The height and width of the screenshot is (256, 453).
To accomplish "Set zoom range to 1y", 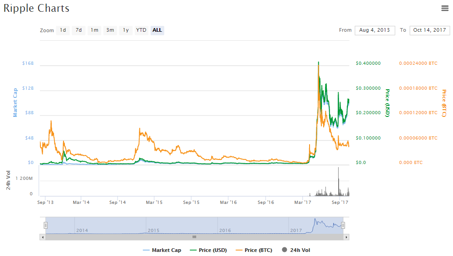I will (126, 30).
